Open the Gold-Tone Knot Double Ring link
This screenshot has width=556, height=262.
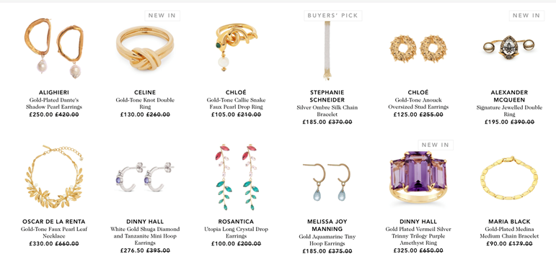coord(145,104)
